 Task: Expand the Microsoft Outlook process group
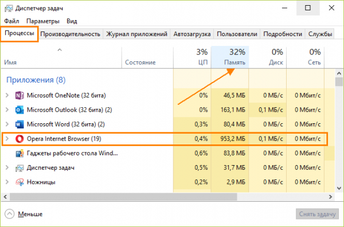coord(7,109)
